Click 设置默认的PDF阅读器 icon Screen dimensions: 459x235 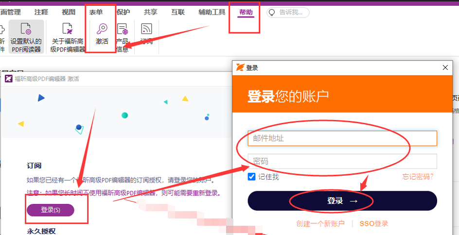26,29
